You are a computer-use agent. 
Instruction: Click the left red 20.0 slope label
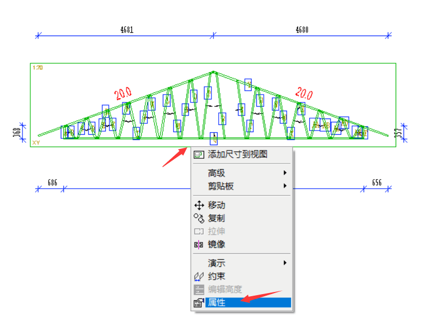coord(123,94)
